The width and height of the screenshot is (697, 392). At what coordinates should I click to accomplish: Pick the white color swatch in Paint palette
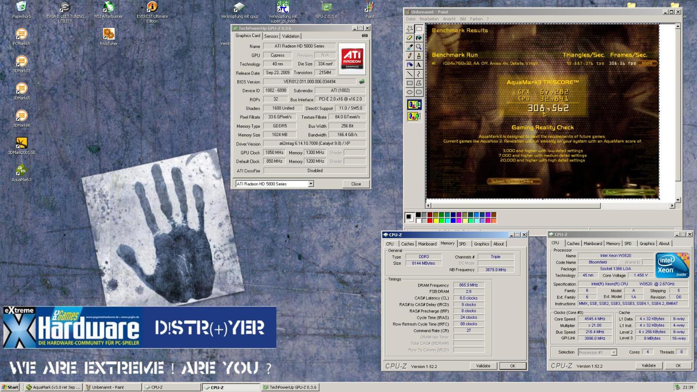419,220
